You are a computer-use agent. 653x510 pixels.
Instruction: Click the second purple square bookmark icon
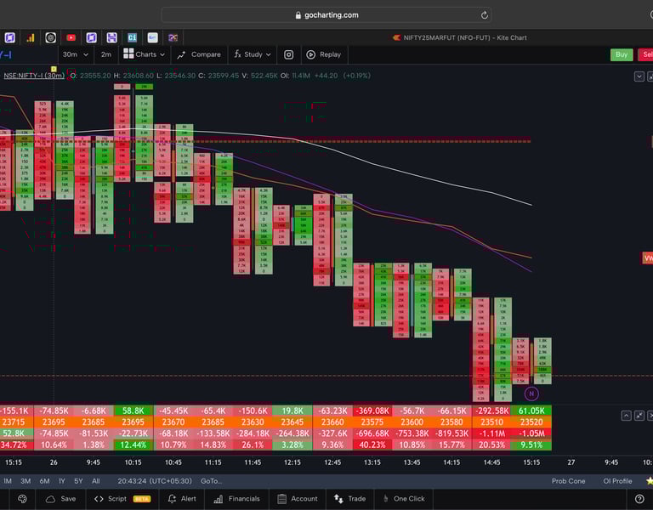pyautogui.click(x=92, y=38)
